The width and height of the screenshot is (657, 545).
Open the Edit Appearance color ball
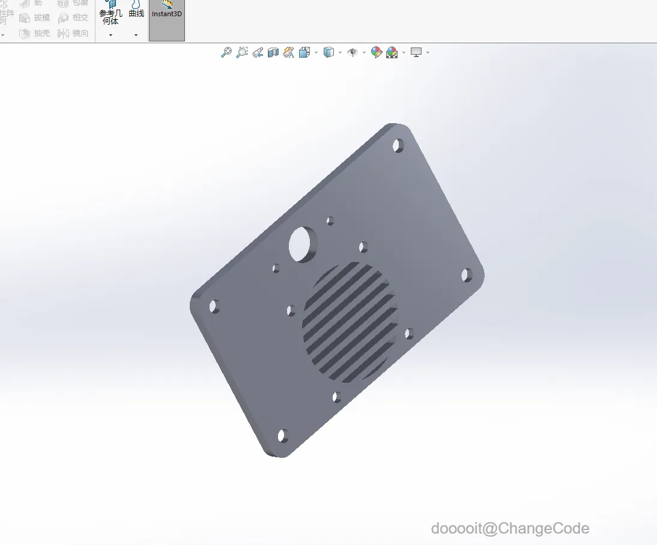coord(377,52)
